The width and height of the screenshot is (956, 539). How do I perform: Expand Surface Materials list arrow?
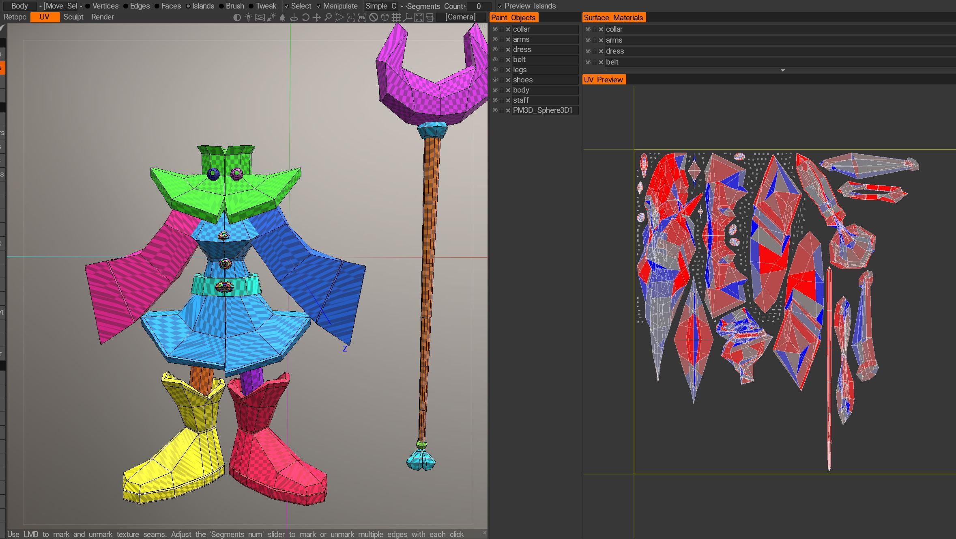click(x=782, y=71)
